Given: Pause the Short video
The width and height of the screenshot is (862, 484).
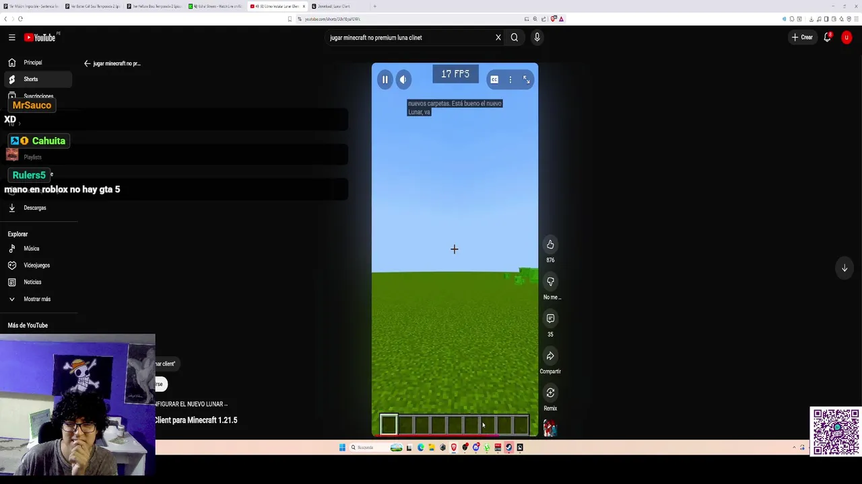Looking at the screenshot, I should tap(385, 79).
